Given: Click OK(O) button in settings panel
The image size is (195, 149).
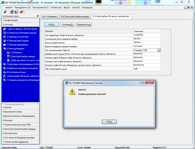Looking at the screenshot, I should click(x=52, y=25).
